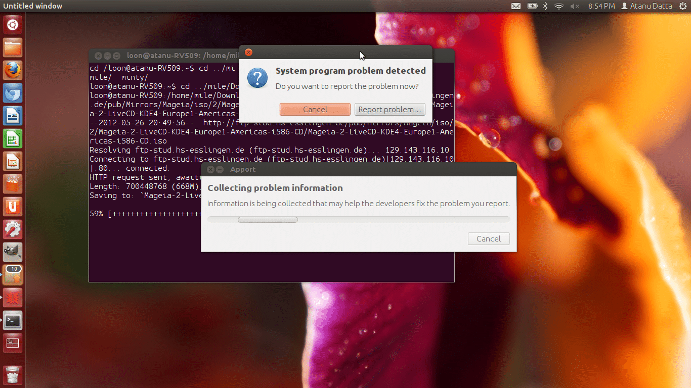Click the Apport window title bar text
This screenshot has width=691, height=388.
(x=243, y=169)
